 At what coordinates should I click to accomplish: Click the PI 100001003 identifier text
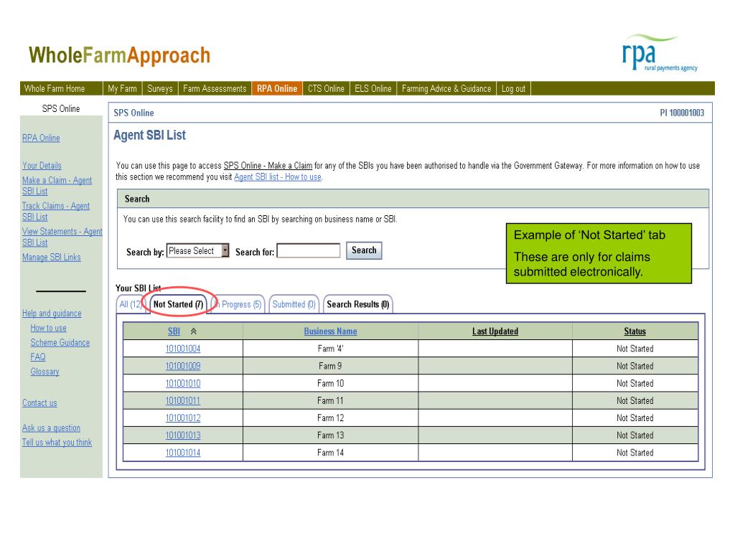pos(682,113)
